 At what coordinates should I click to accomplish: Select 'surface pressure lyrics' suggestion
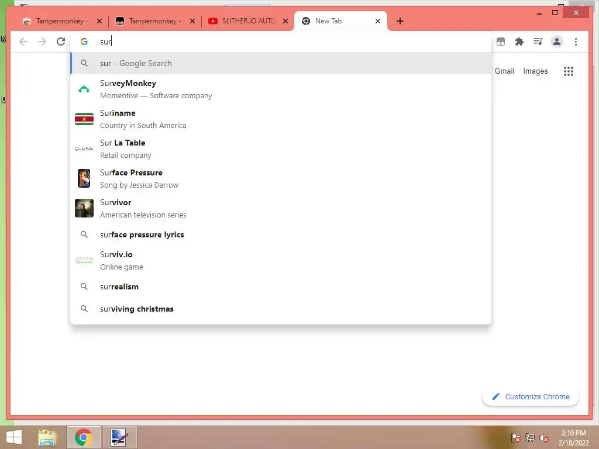[281, 234]
